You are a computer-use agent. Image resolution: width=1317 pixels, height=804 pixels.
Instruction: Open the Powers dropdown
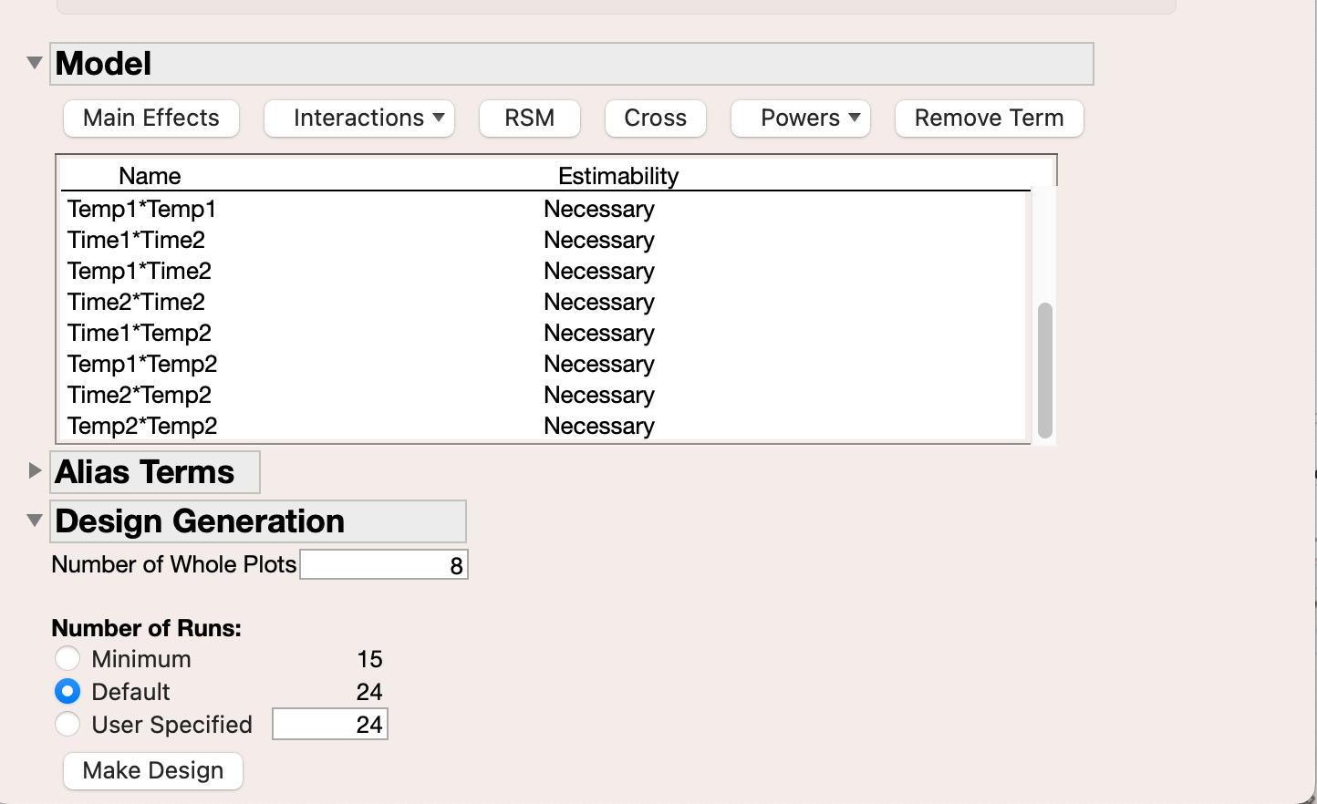pyautogui.click(x=800, y=118)
